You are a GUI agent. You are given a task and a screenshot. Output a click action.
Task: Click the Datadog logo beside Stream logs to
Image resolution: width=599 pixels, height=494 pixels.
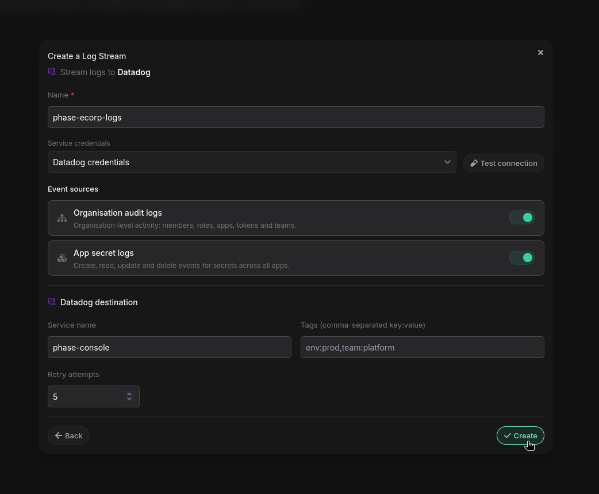tap(52, 72)
